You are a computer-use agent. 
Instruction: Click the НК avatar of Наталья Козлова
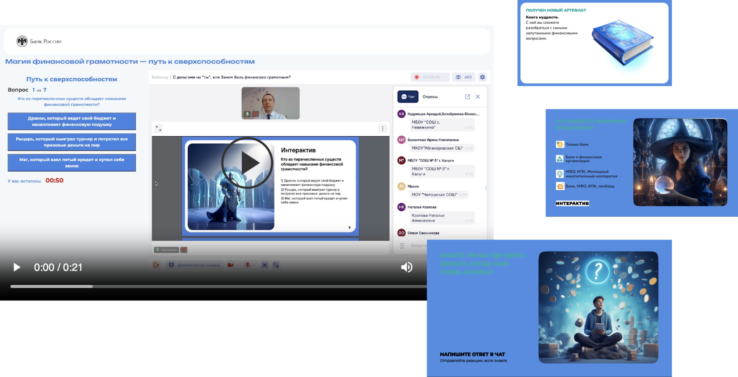(402, 207)
